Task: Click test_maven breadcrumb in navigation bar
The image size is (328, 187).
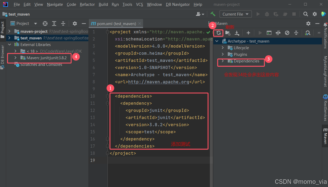Action: pyautogui.click(x=16, y=14)
